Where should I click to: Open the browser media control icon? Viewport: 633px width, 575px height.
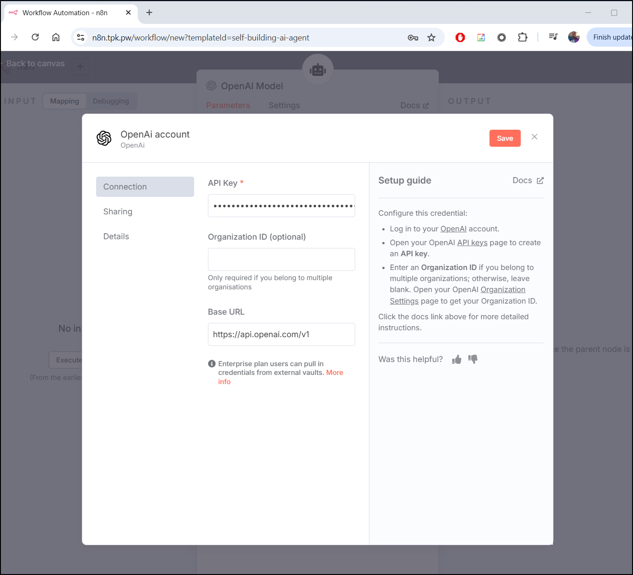(553, 37)
